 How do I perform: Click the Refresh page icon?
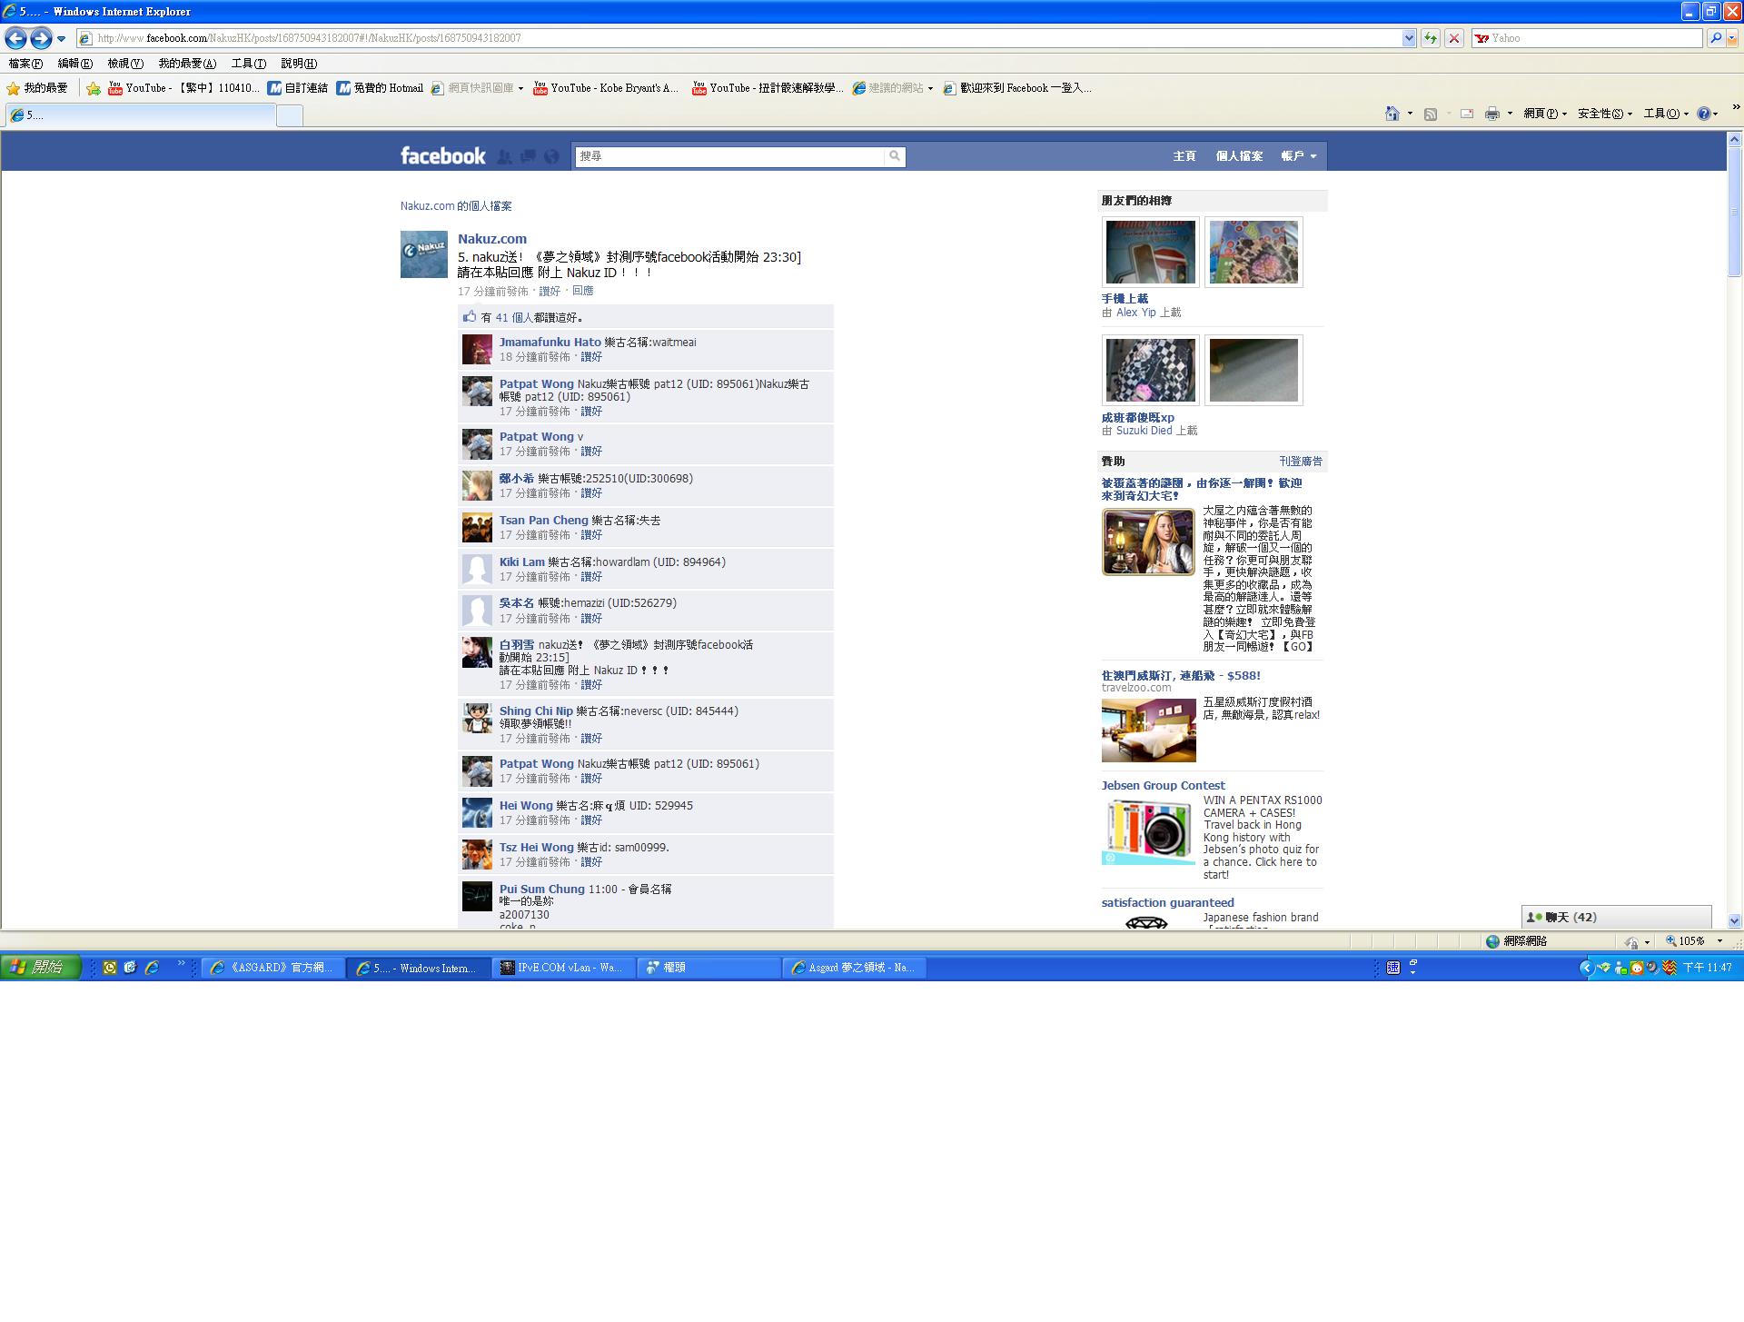1431,38
